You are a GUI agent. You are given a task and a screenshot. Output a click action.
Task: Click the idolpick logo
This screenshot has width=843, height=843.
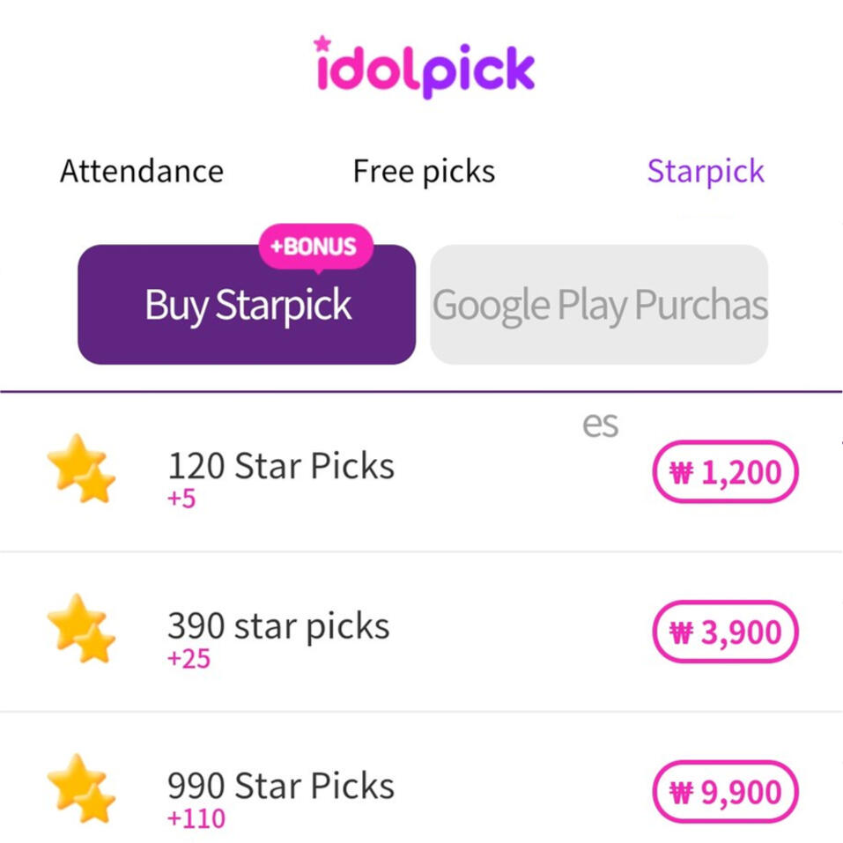point(424,68)
